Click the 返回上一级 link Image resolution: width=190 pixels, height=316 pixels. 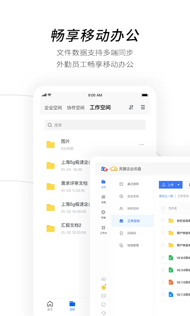point(166,196)
